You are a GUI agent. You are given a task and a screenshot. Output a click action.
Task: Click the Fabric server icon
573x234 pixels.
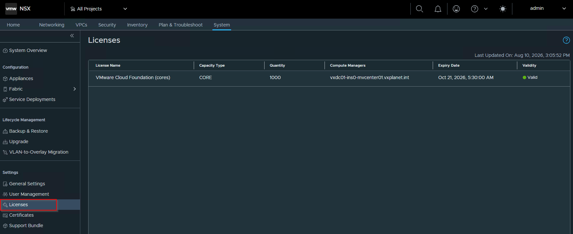tap(5, 89)
